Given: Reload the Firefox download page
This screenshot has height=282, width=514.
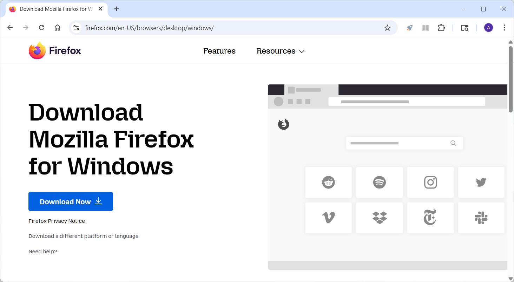Looking at the screenshot, I should (41, 28).
